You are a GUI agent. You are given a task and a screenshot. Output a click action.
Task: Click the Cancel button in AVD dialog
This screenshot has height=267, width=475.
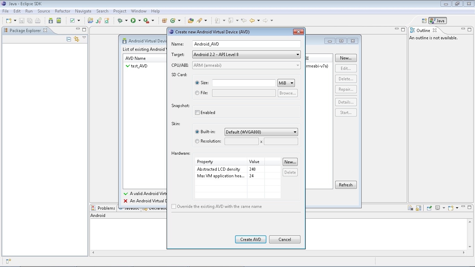(x=285, y=239)
